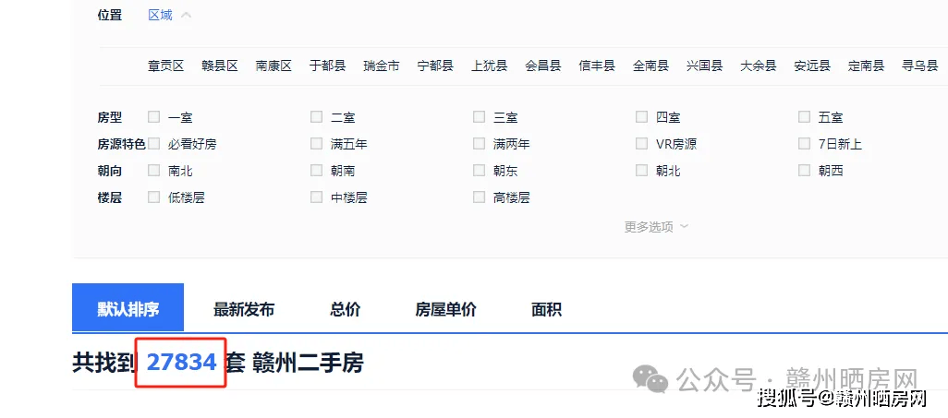Select the 高楼层 floor checkbox

(480, 197)
